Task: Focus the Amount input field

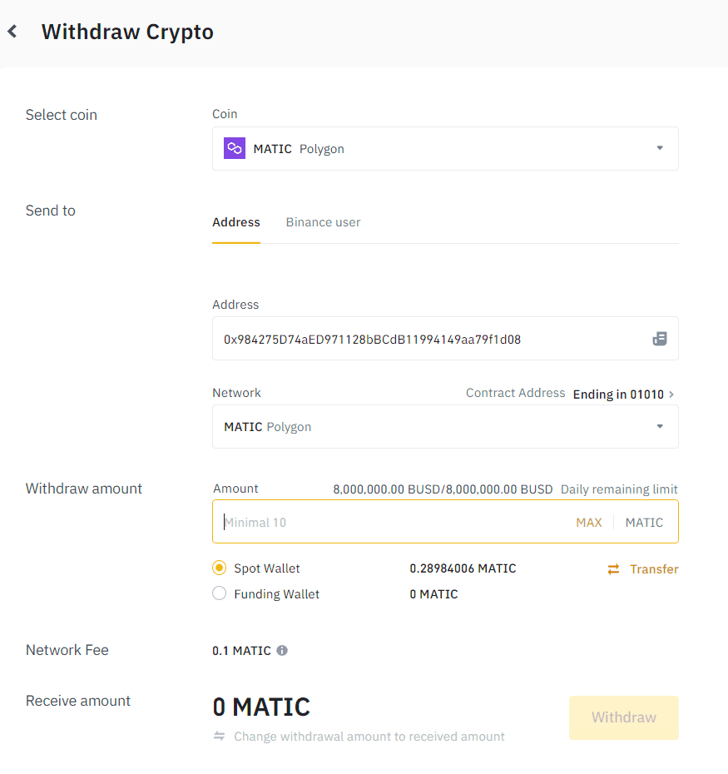Action: pyautogui.click(x=391, y=523)
